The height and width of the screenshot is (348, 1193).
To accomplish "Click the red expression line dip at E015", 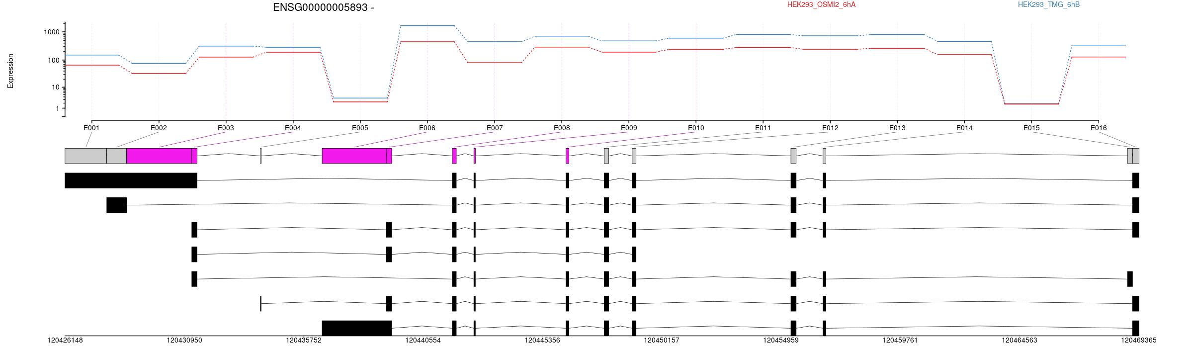I will click(x=1031, y=104).
